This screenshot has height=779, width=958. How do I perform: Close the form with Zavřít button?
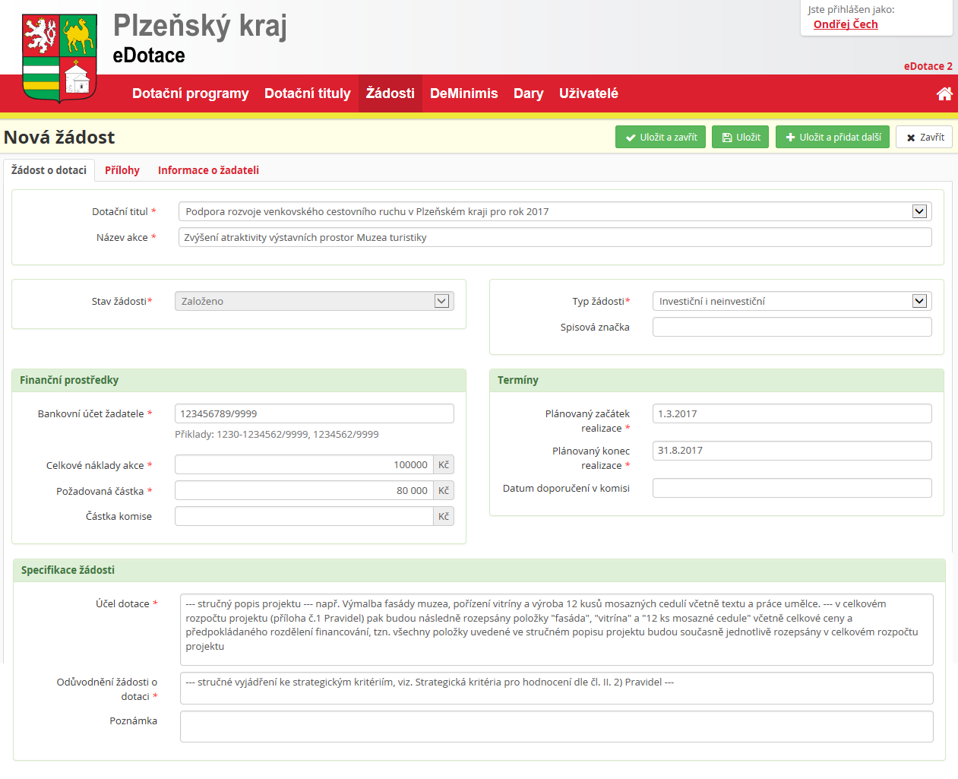click(924, 138)
